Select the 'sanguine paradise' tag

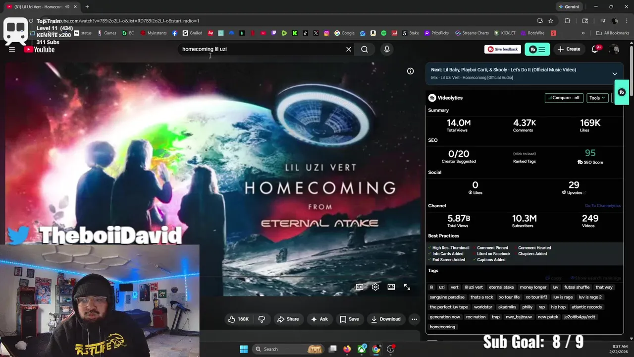[447, 297]
